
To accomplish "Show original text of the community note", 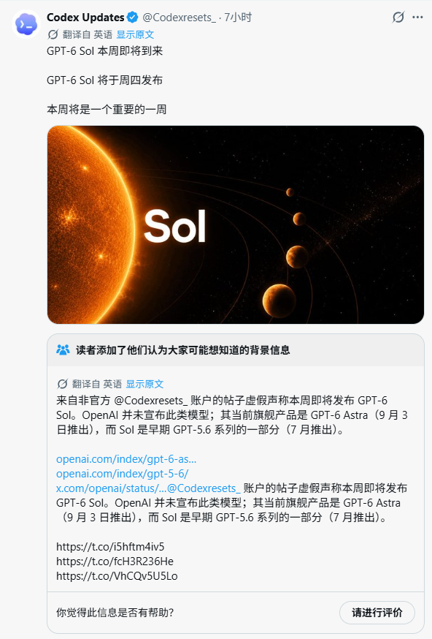I will pos(144,384).
